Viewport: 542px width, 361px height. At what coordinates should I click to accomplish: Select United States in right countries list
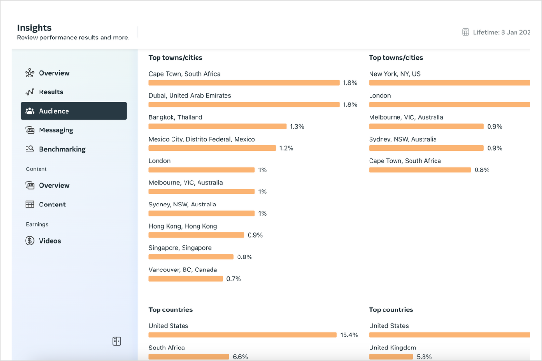[389, 326]
